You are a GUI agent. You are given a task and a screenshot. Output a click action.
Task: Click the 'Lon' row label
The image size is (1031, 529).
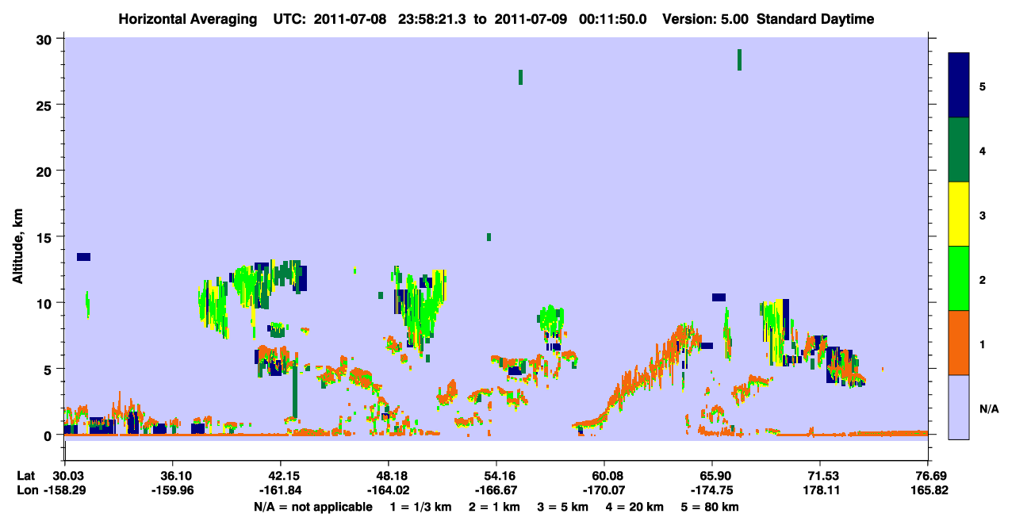(x=26, y=491)
